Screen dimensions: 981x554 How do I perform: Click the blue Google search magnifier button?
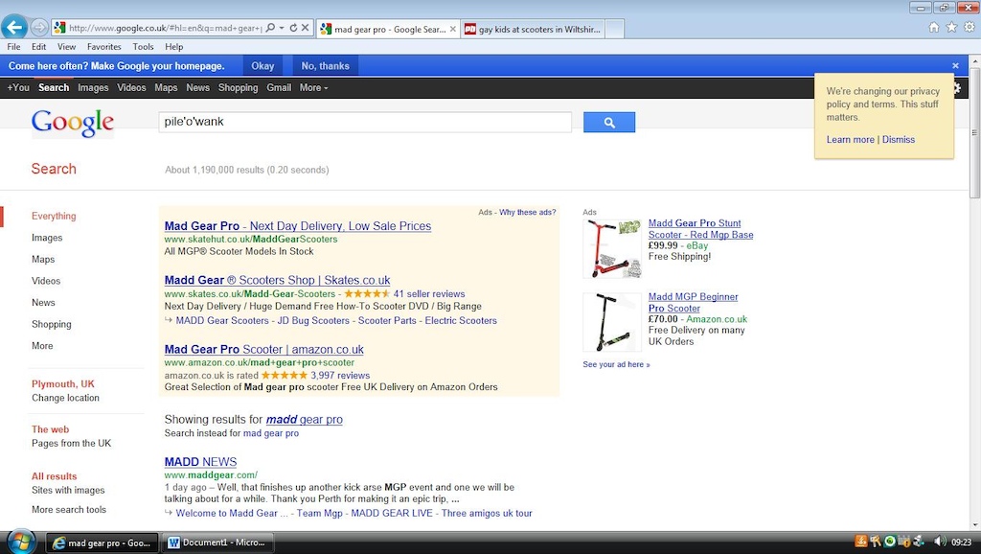click(608, 122)
